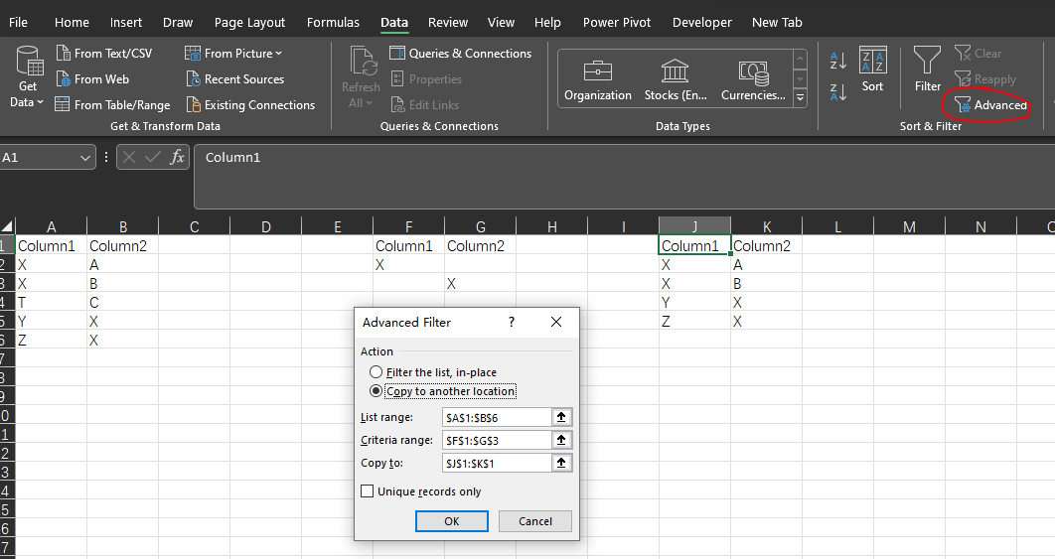The width and height of the screenshot is (1055, 559).
Task: Open Queries & Connections pane
Action: 460,54
